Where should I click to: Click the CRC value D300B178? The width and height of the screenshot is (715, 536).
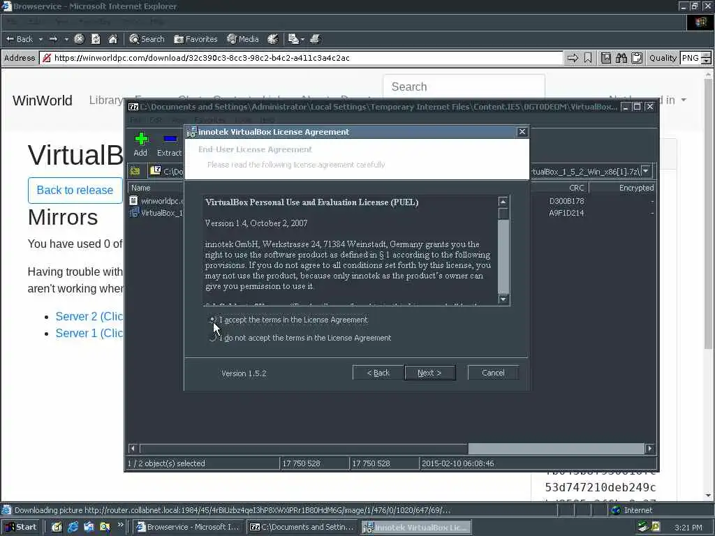point(566,201)
